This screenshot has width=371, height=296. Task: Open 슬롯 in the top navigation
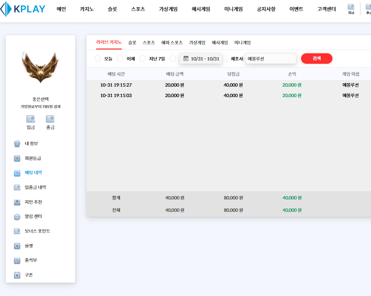112,9
